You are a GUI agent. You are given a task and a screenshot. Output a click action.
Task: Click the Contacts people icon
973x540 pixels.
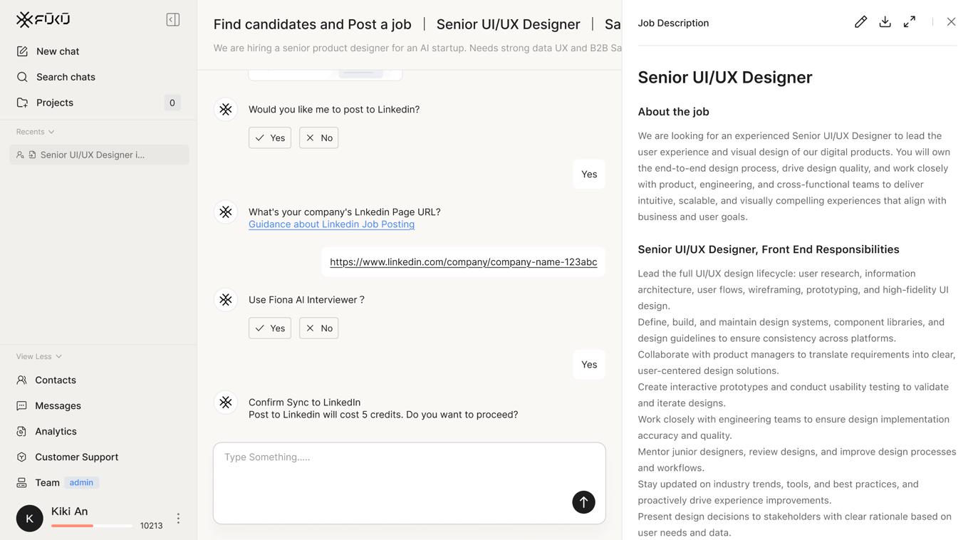pos(21,380)
